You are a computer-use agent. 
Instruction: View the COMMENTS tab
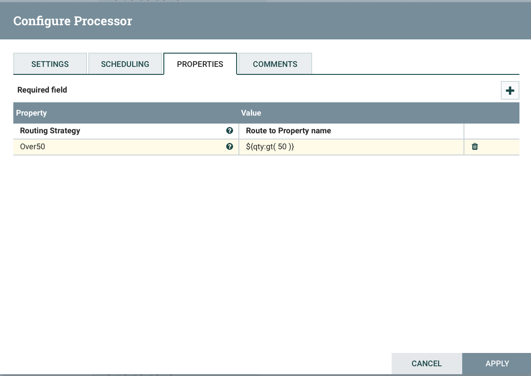point(275,64)
